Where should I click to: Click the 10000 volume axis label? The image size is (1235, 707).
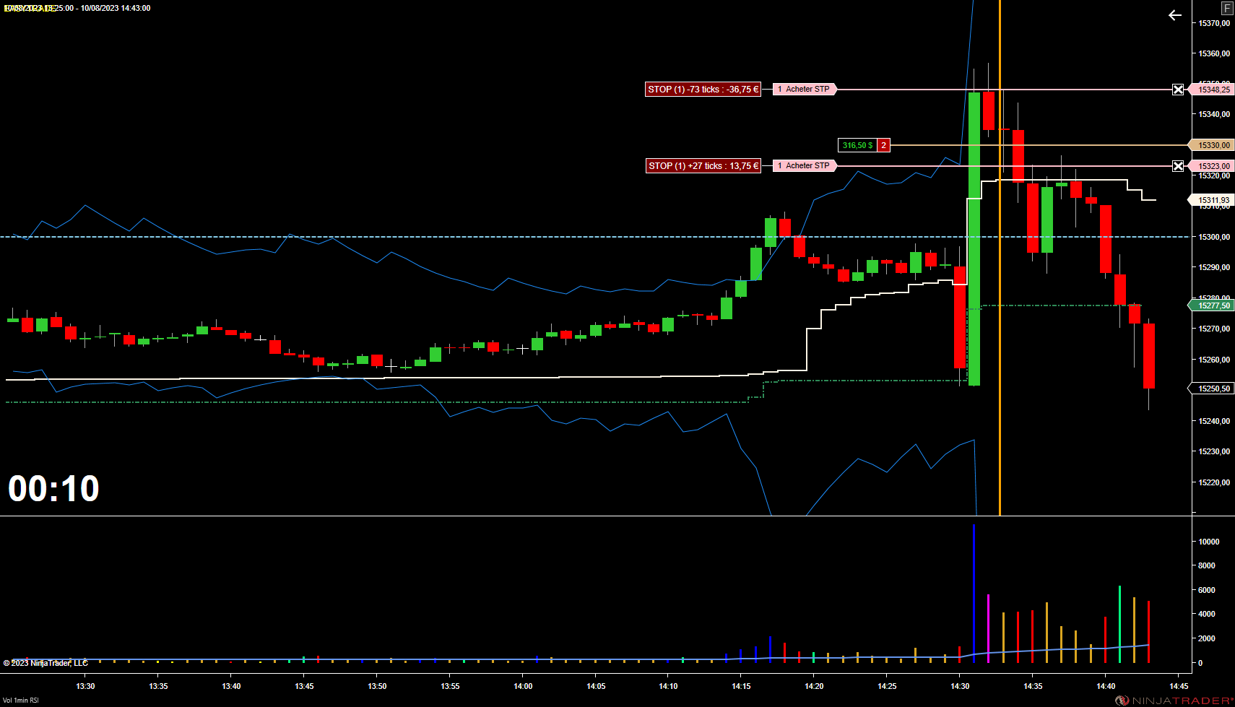click(x=1209, y=542)
